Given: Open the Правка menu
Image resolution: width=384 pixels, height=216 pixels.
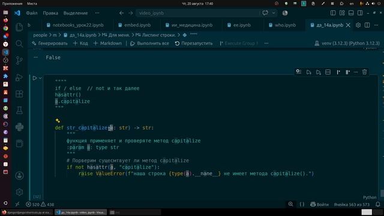Looking at the screenshot, I should tap(50, 13).
